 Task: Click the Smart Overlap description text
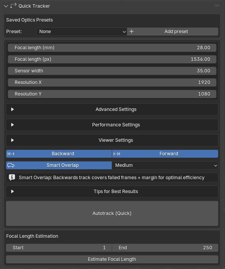(x=112, y=178)
